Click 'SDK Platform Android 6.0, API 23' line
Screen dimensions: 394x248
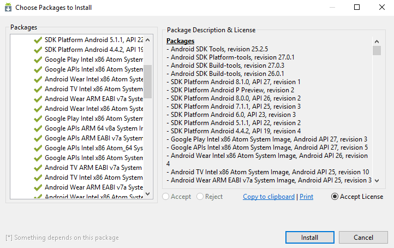[x=231, y=115]
